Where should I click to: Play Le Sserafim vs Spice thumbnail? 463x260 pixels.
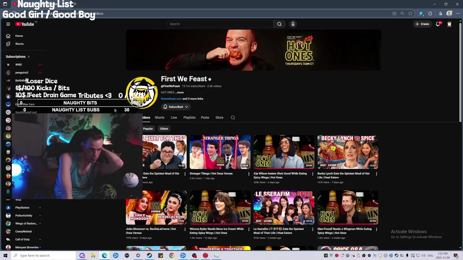pos(284,208)
